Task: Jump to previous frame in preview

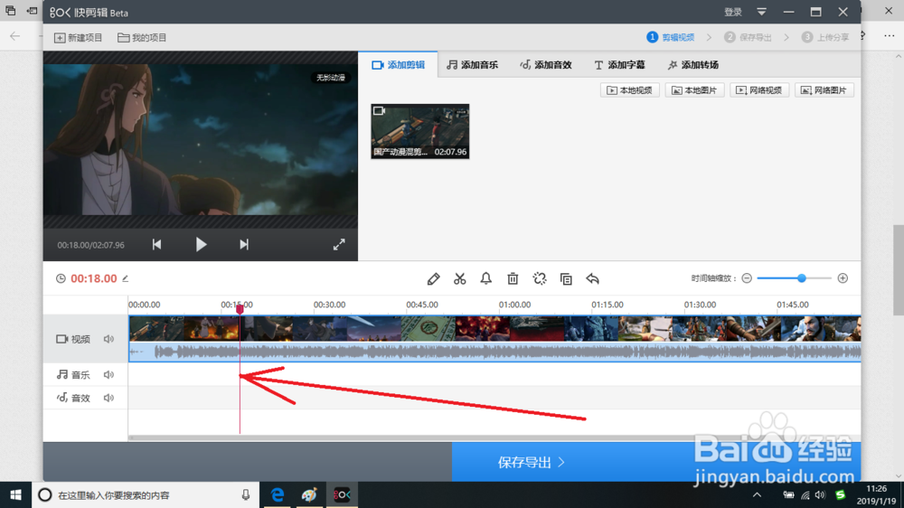Action: 156,244
